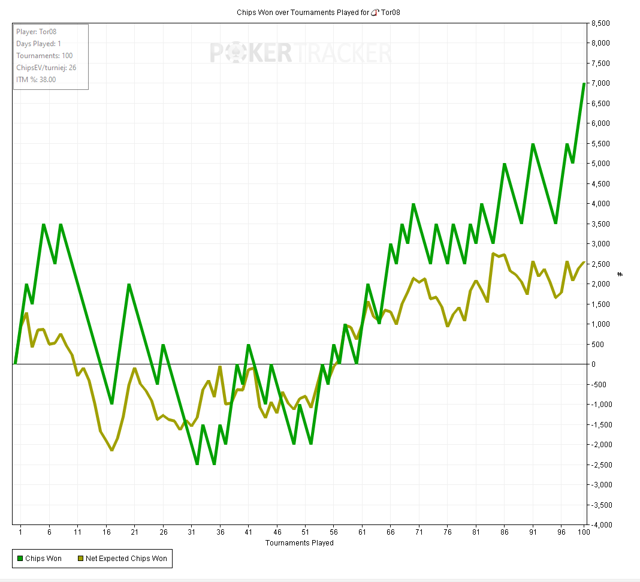640x582 pixels.
Task: Click the Player: Tor08 line in info box
Action: tap(37, 32)
